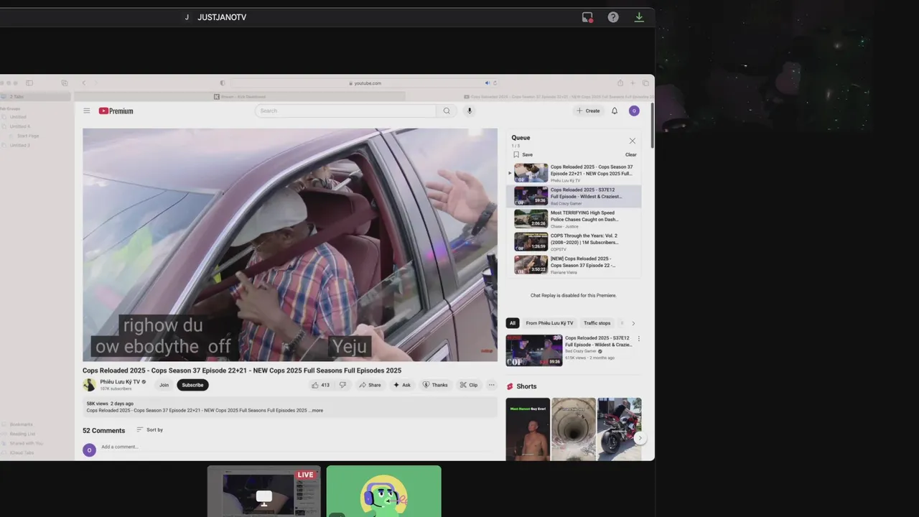Click the screen share icon in top bar
Screen dimensions: 919x517
587,17
